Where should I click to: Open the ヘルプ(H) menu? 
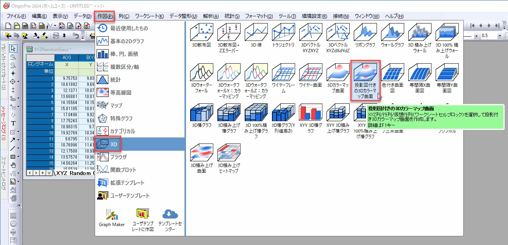[x=394, y=16]
